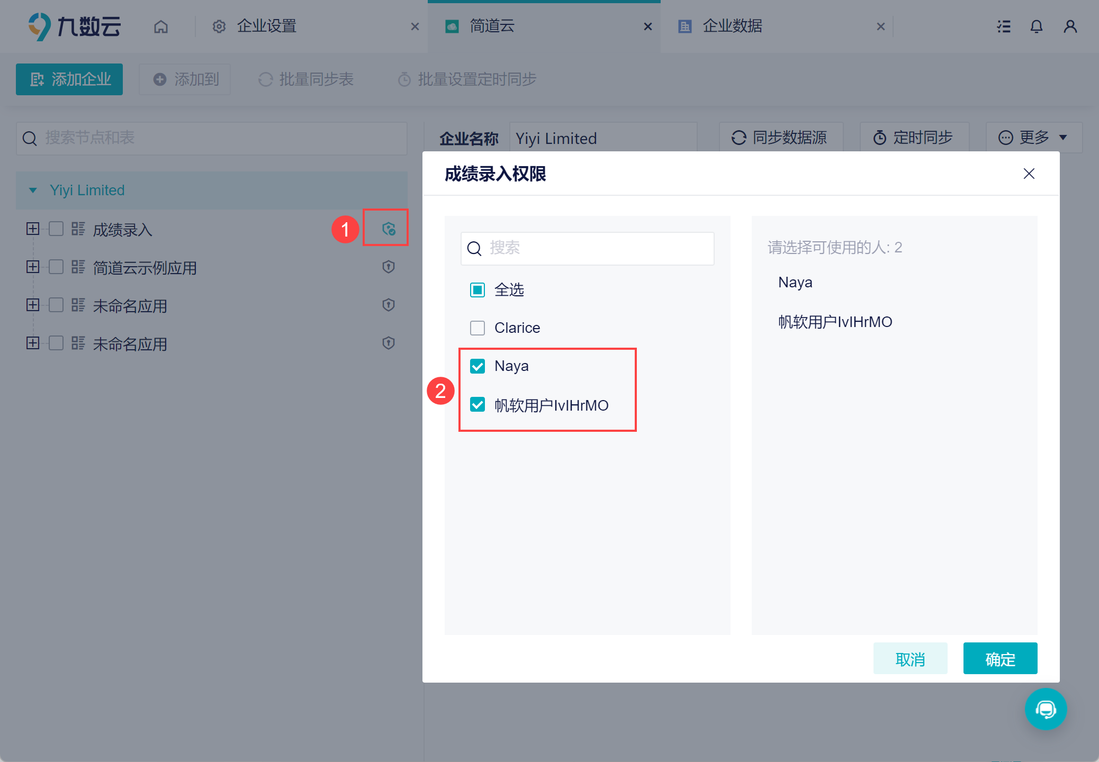Click the 取消 cancel button
Image resolution: width=1099 pixels, height=762 pixels.
click(x=910, y=658)
